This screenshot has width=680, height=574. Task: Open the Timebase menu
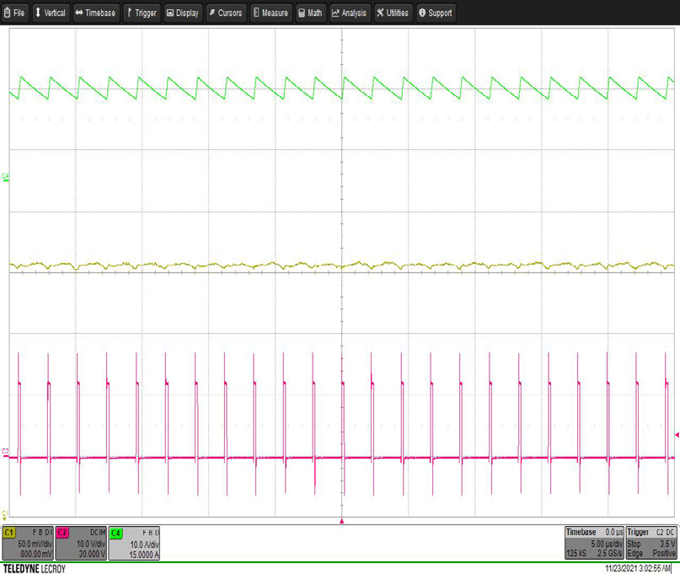tap(96, 13)
